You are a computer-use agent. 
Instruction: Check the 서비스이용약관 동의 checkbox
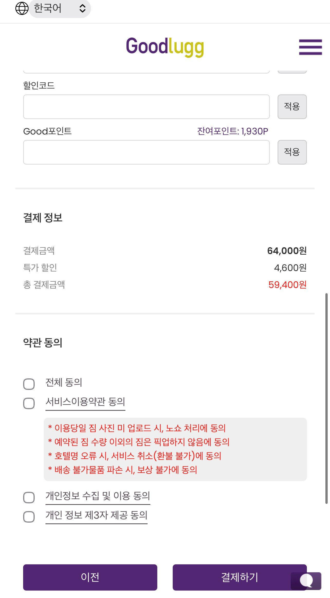pyautogui.click(x=29, y=403)
